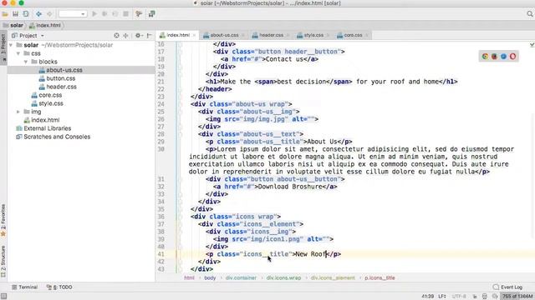Image resolution: width=535 pixels, height=300 pixels.
Task: Open the Terminal tool window
Action: tap(24, 287)
